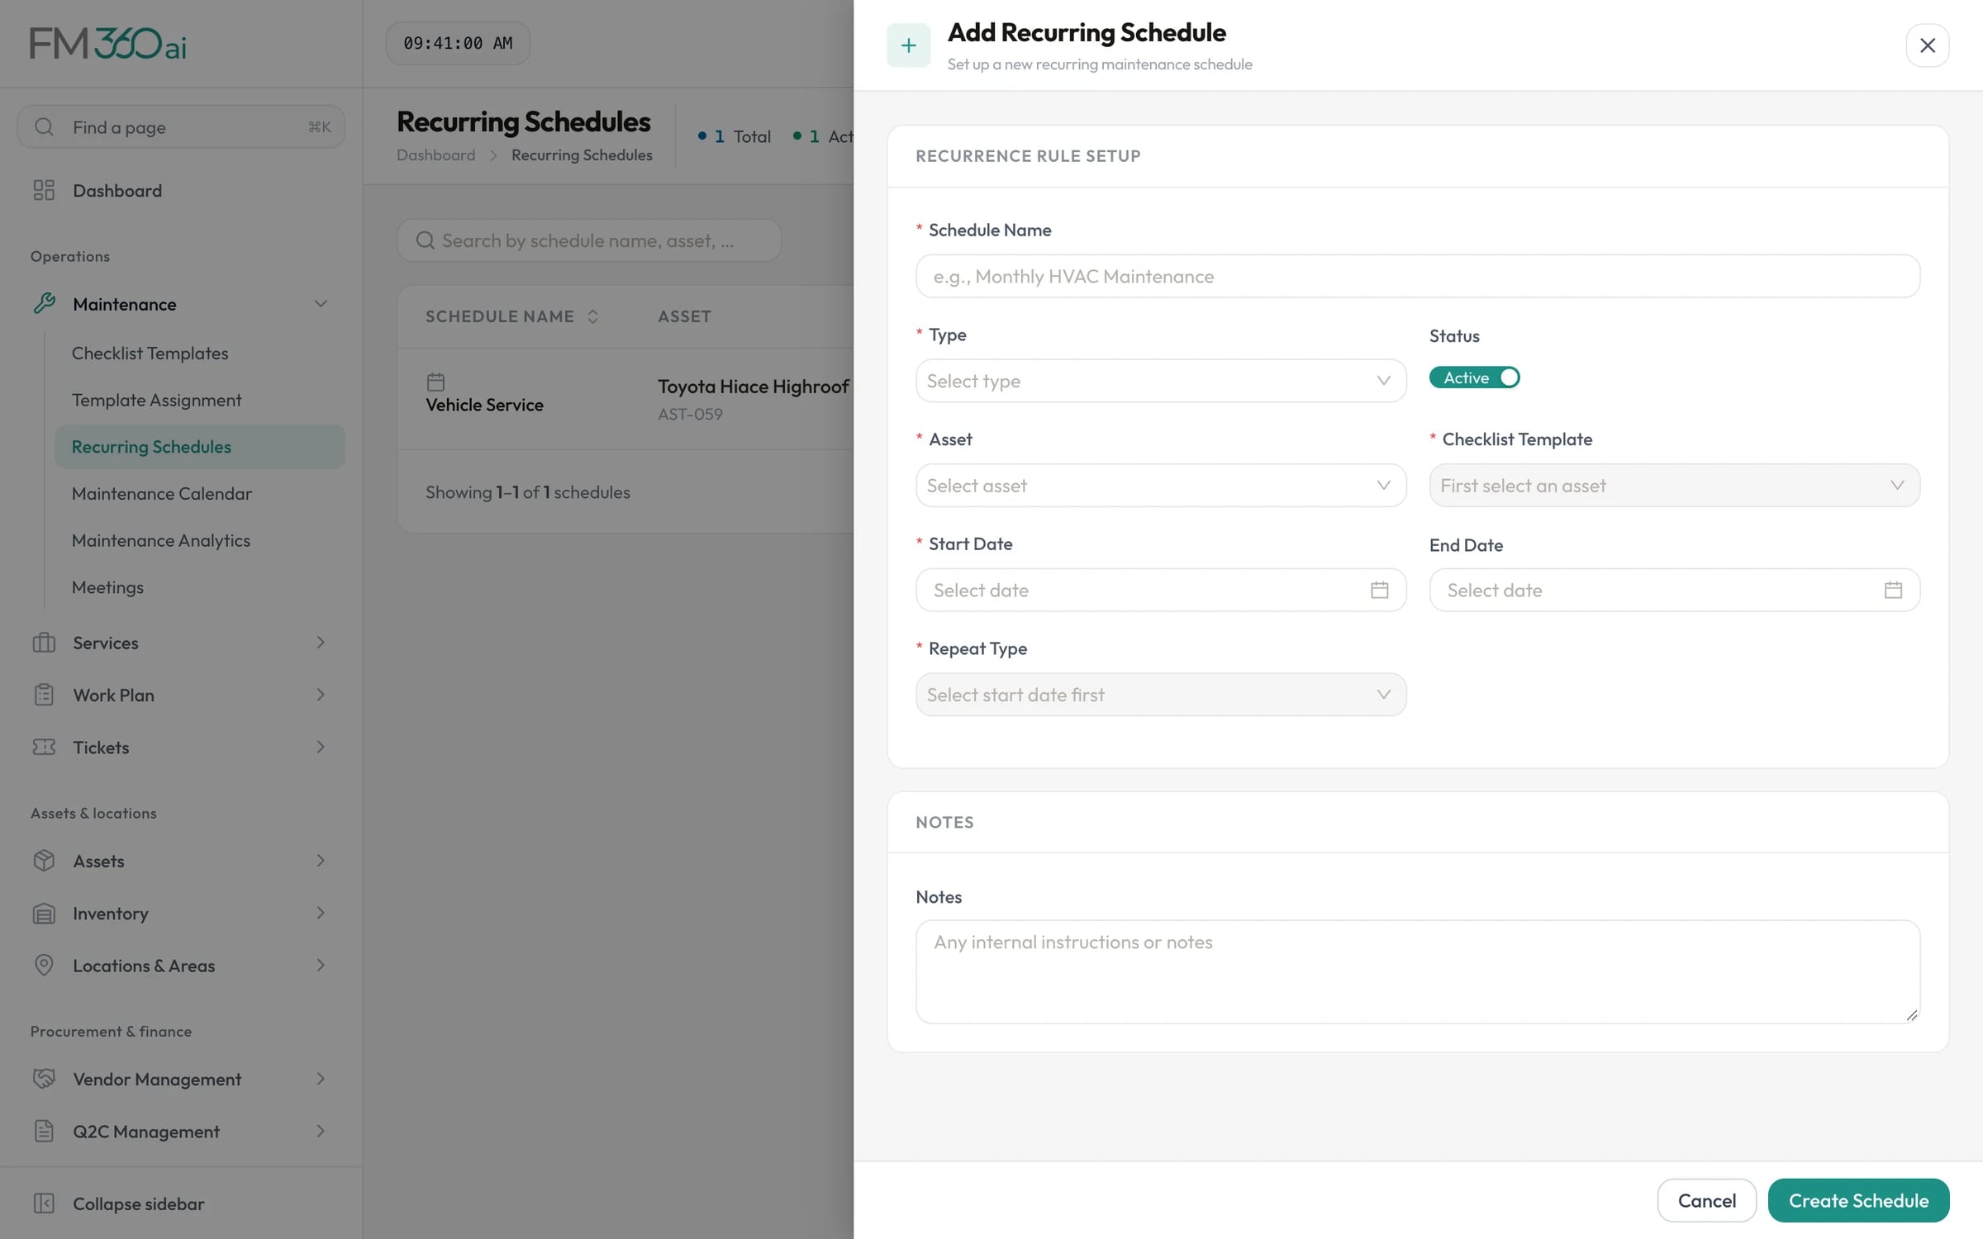The height and width of the screenshot is (1239, 1983).
Task: Click the magnifier icon in schedule search
Action: tap(425, 240)
